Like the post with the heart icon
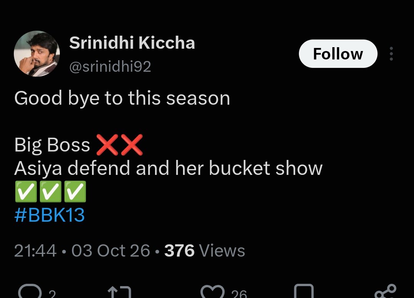This screenshot has height=298, width=414. point(213,291)
